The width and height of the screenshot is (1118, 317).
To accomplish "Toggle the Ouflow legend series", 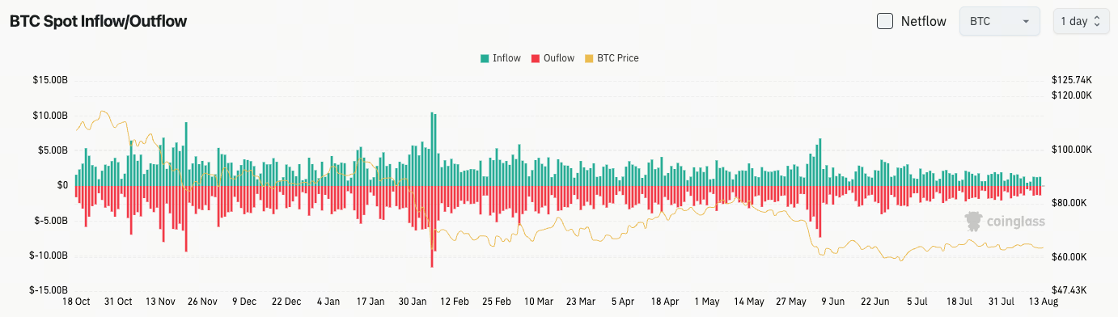I will coord(553,58).
